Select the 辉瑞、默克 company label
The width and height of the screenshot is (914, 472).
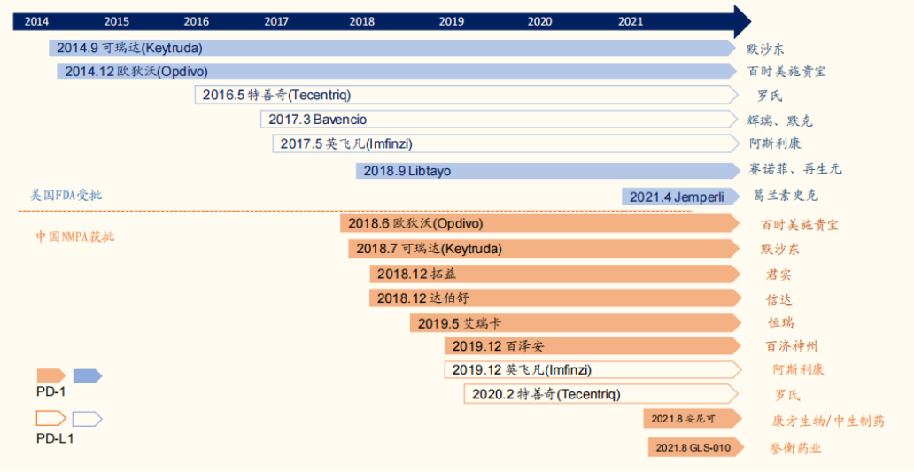pyautogui.click(x=779, y=120)
